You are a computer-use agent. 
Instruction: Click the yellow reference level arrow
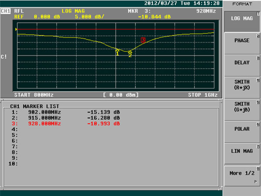point(16,29)
